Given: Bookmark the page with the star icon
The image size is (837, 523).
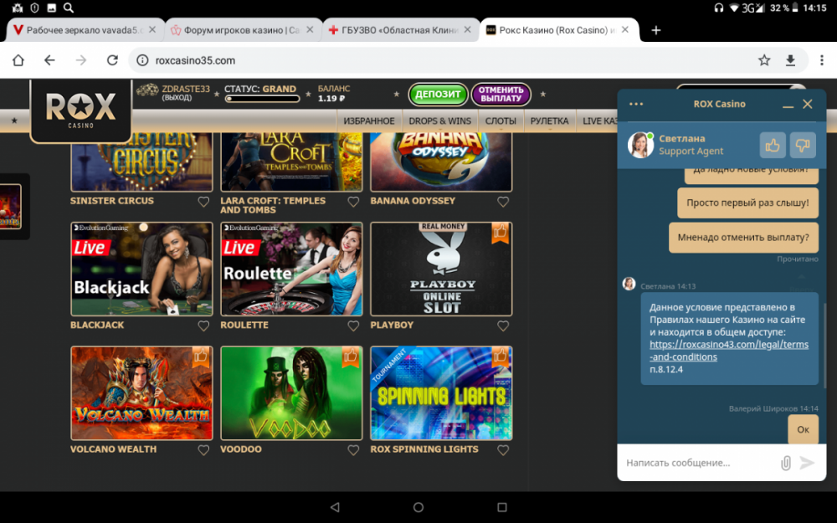Looking at the screenshot, I should point(764,60).
